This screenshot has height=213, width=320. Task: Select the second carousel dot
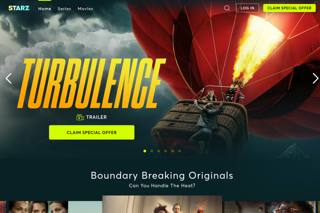pyautogui.click(x=152, y=151)
